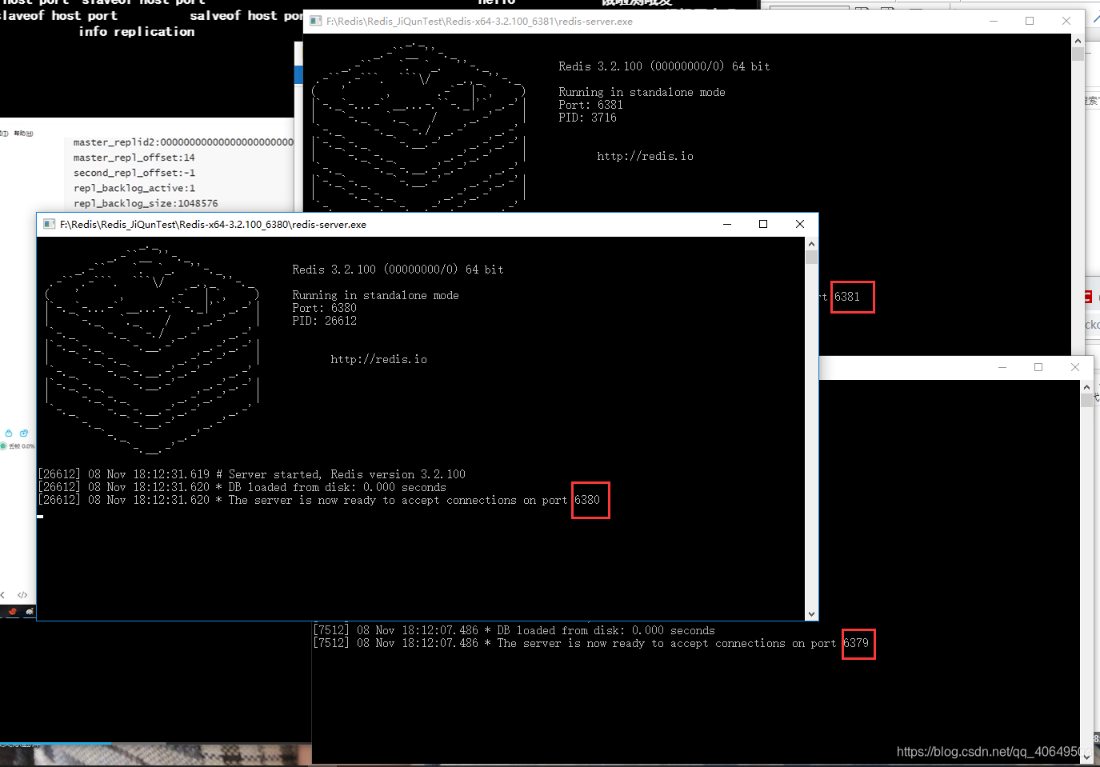1100x767 pixels.
Task: Click the 'Server started, Redis version 3.2.100' log line
Action: coord(252,474)
